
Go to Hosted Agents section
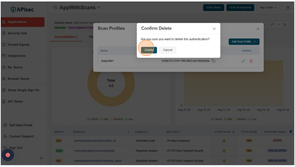(18, 45)
